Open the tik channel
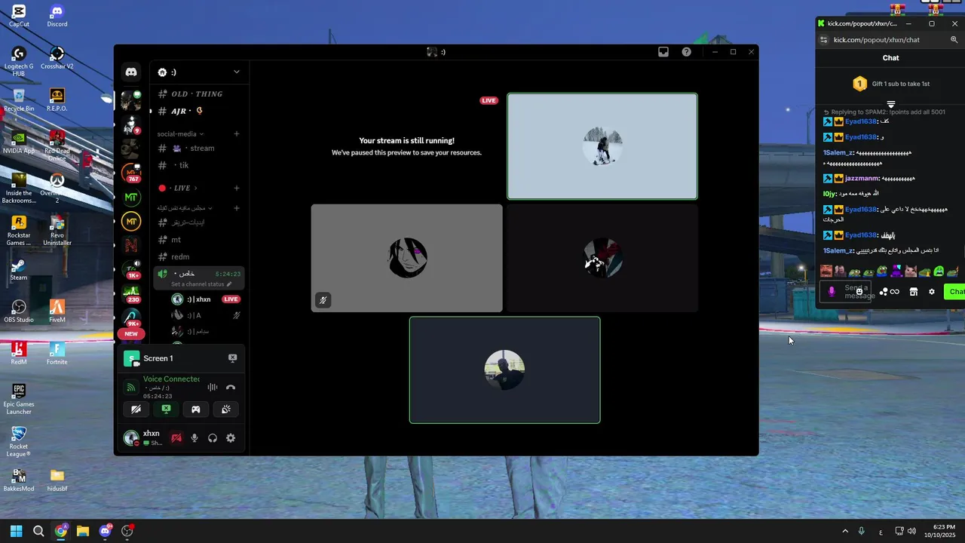965x543 pixels. 199,165
